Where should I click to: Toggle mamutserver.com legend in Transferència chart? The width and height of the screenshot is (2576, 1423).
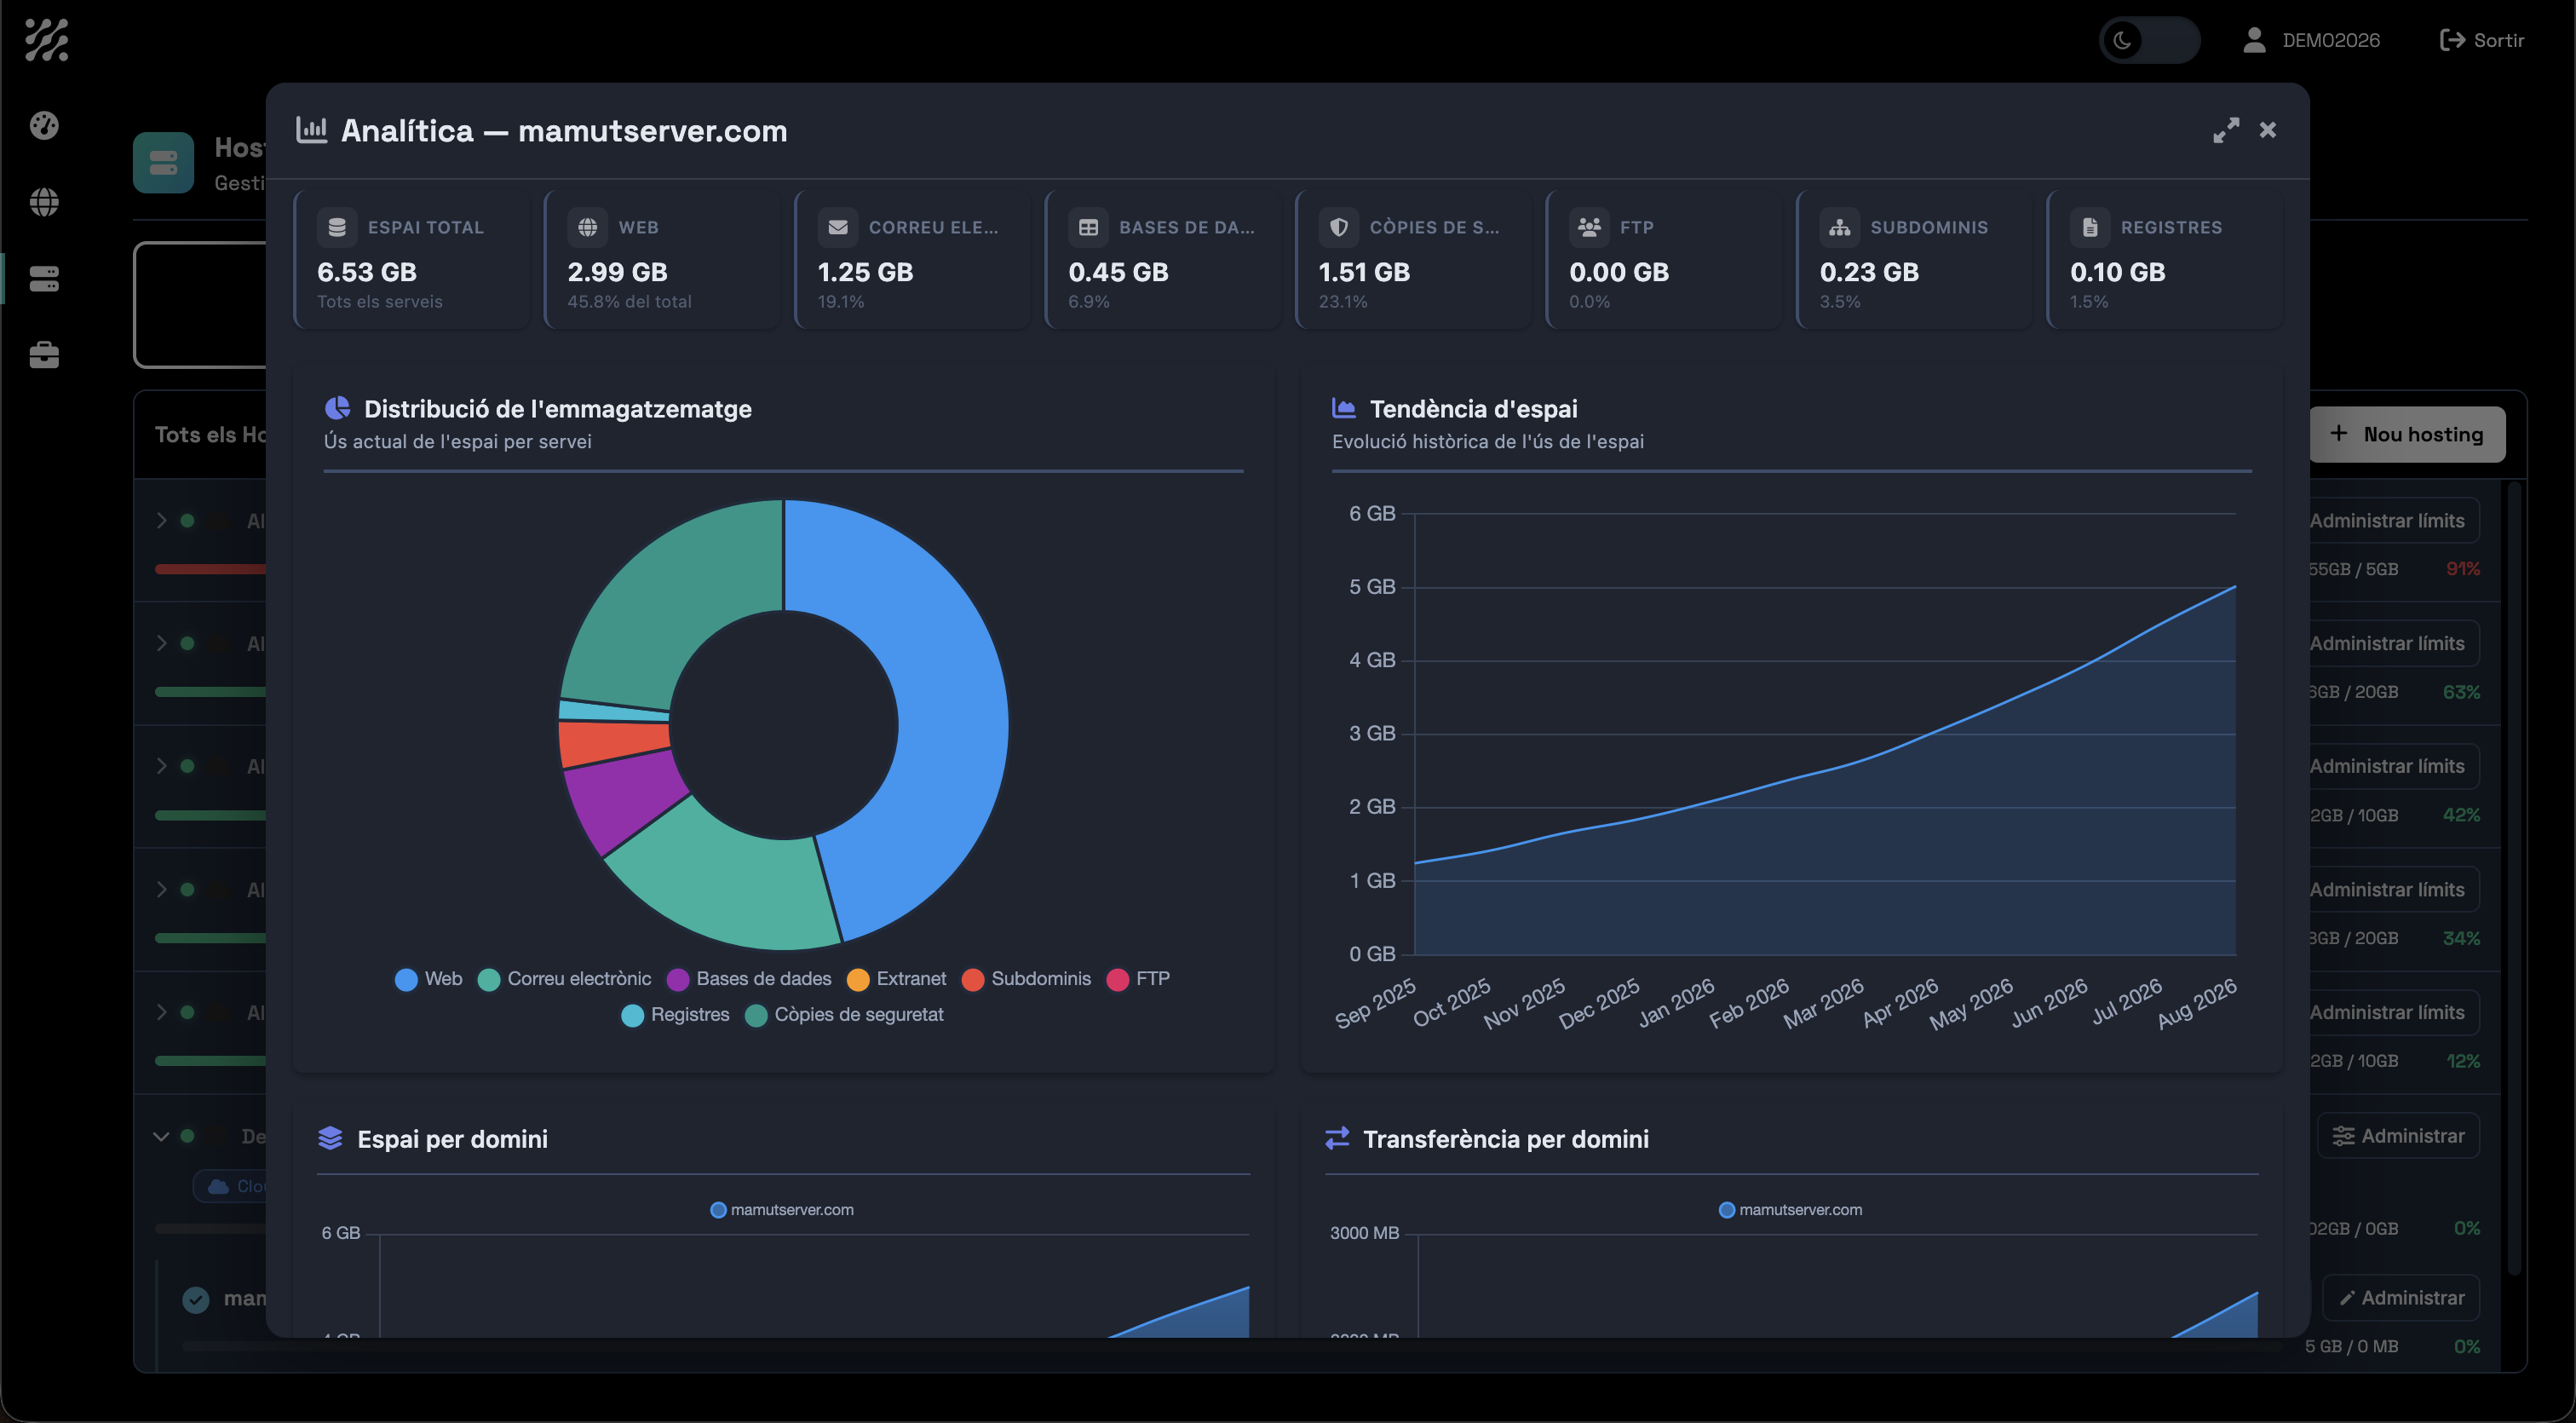coord(1790,1210)
